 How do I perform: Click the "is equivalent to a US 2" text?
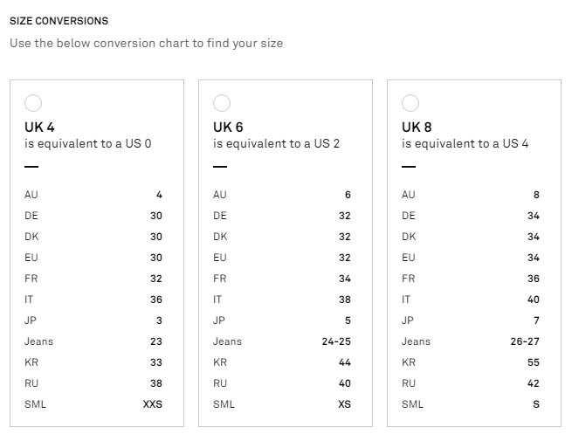277,144
